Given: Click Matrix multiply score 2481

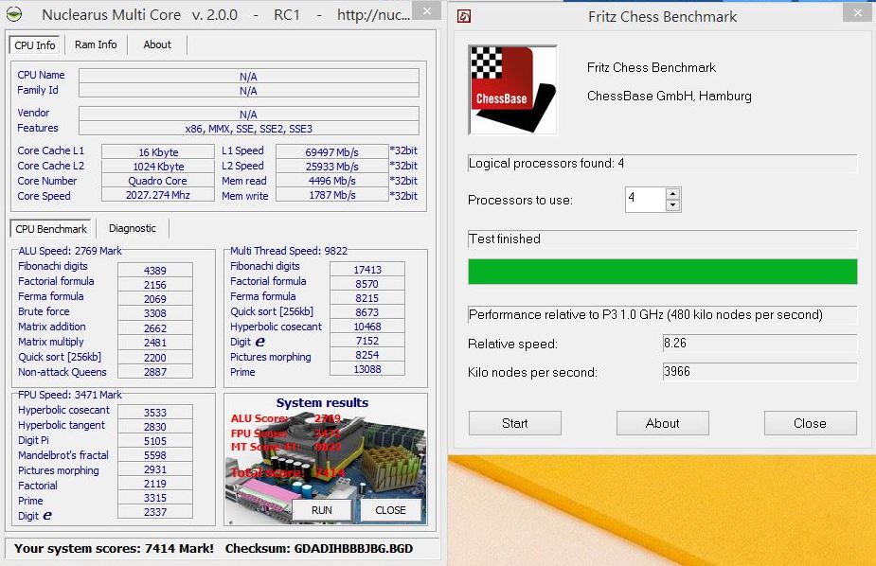Looking at the screenshot, I should pyautogui.click(x=155, y=343).
